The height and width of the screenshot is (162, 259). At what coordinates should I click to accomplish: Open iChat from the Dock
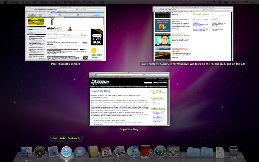[80, 152]
